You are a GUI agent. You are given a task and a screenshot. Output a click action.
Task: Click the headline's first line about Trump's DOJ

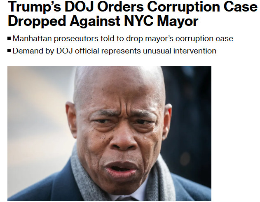tap(133, 7)
